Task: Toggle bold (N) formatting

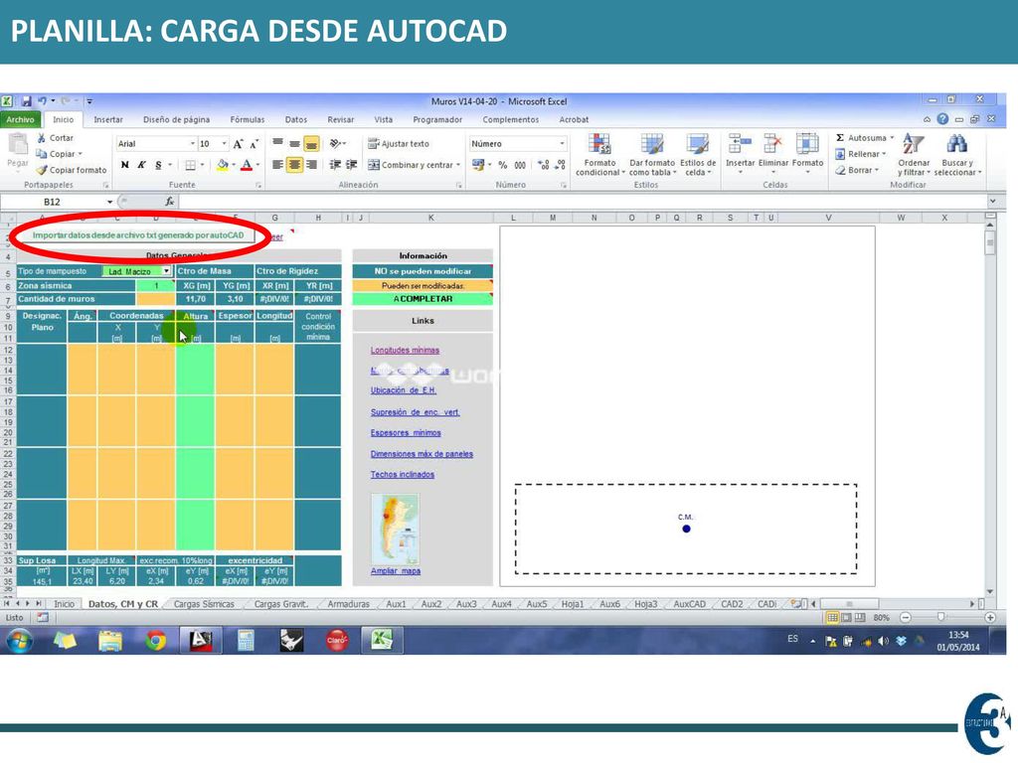Action: 124,165
